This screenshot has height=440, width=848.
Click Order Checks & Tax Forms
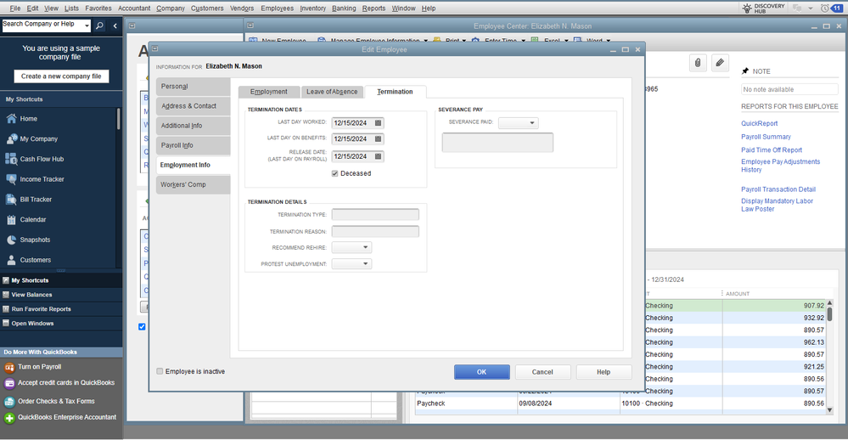pyautogui.click(x=56, y=401)
